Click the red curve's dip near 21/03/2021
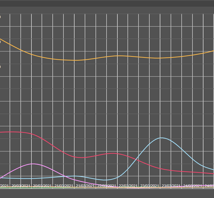Viewport: 214px width, 198px height. [82, 157]
